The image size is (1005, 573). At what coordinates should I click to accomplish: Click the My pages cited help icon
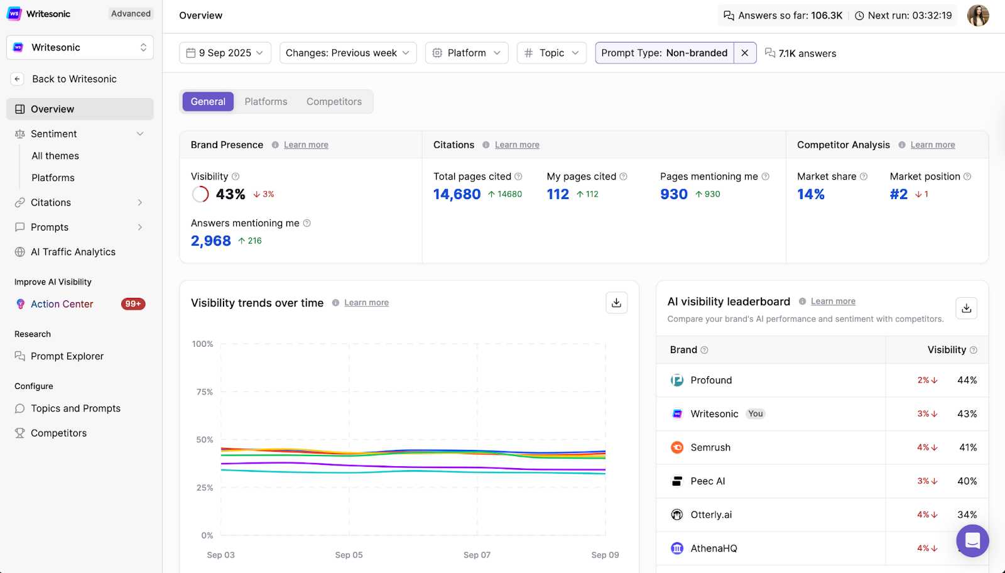pos(623,177)
